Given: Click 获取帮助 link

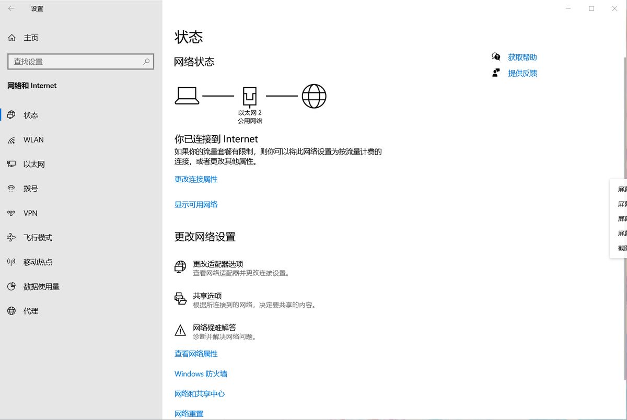Looking at the screenshot, I should pos(522,57).
